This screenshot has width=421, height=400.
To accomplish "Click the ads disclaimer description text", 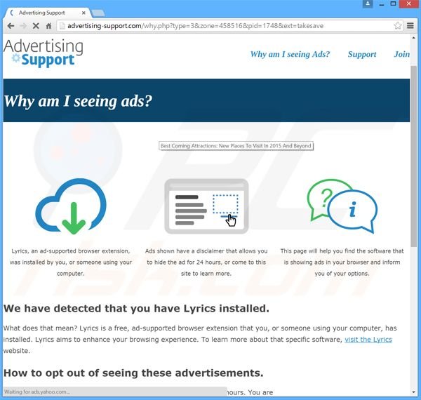I will click(x=206, y=262).
